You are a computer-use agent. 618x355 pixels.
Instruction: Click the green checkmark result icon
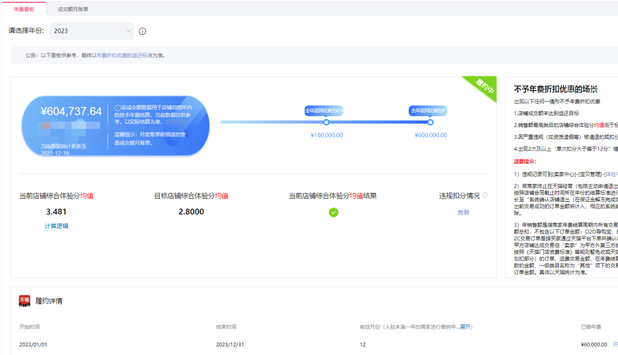pos(333,212)
